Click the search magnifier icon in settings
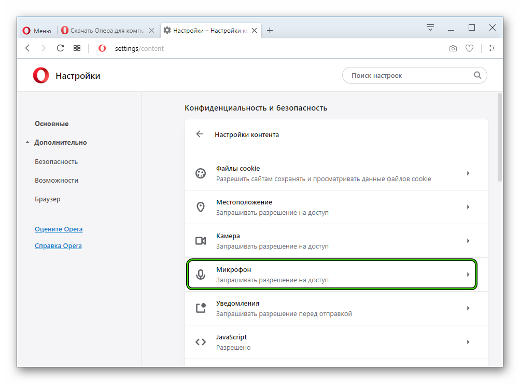Screen dimensions: 520x384 point(477,75)
